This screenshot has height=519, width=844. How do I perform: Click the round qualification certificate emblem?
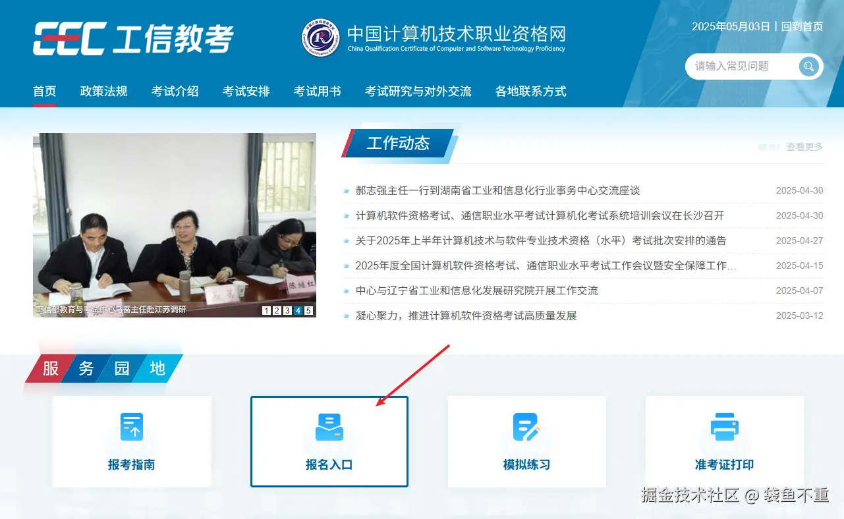point(322,38)
